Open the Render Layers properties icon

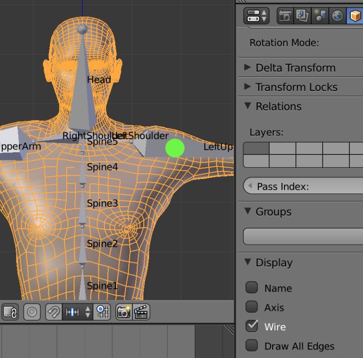coord(302,15)
